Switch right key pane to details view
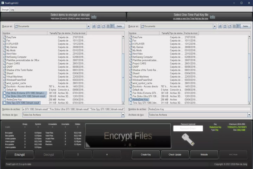The image size is (253, 169). pos(239,26)
